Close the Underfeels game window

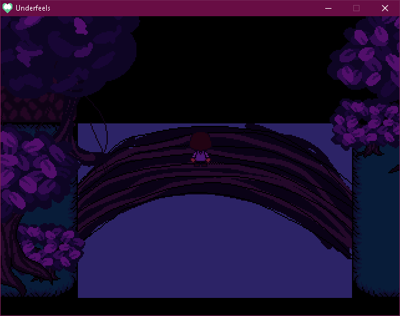[385, 8]
